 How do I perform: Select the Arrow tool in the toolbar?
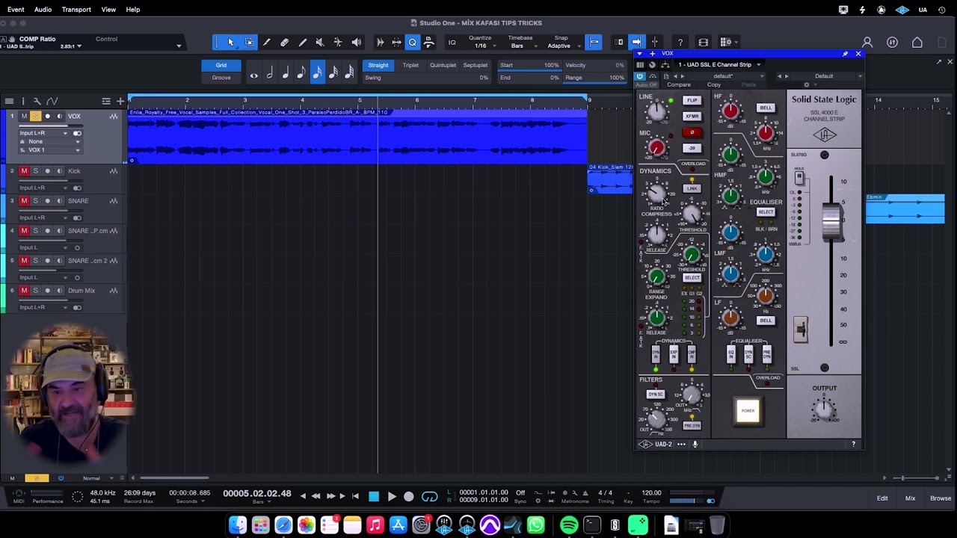tap(231, 43)
